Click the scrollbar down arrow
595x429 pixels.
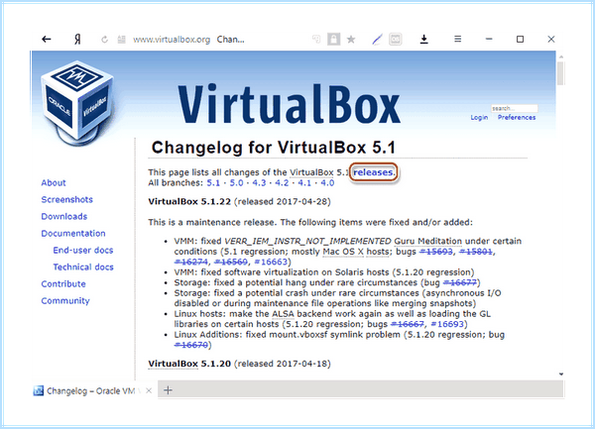(x=561, y=375)
